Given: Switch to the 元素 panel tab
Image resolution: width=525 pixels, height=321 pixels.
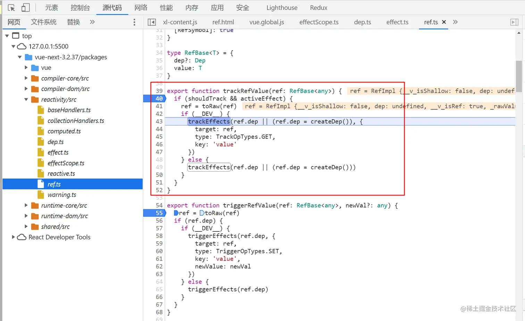Looking at the screenshot, I should (52, 8).
